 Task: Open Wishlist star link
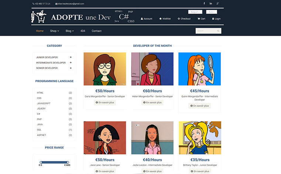point(165,19)
